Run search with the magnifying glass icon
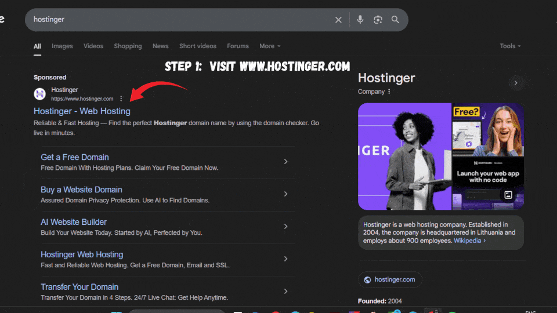The height and width of the screenshot is (313, 557). [x=395, y=20]
